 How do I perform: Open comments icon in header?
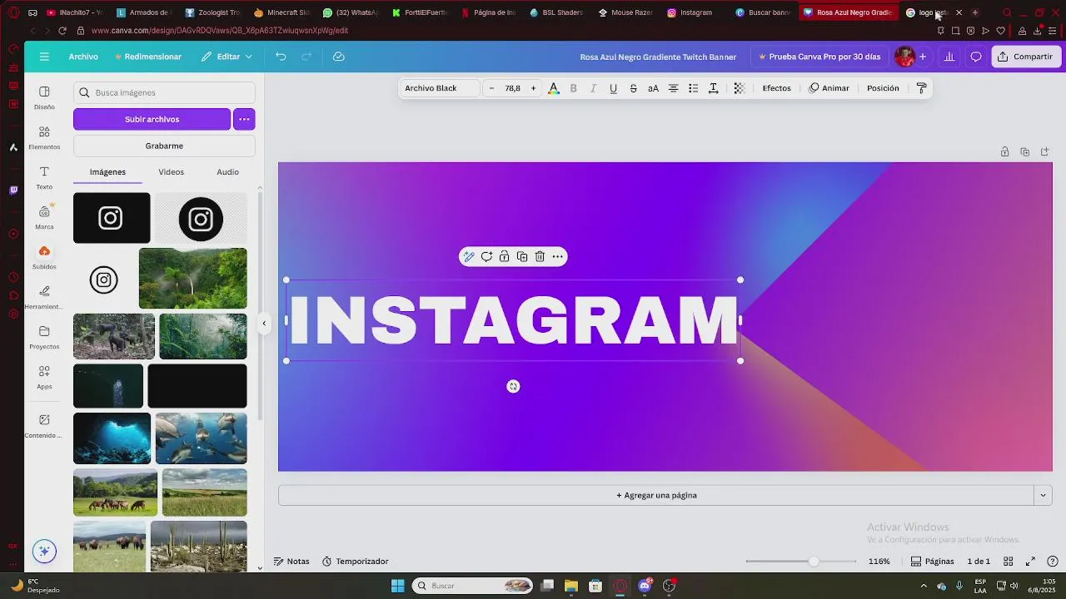(976, 57)
